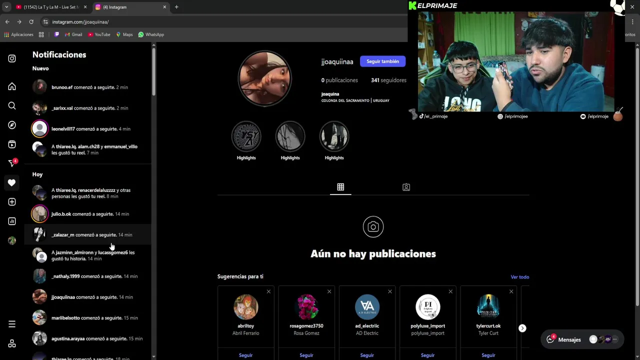
Task: Open WhatsApp bookmark
Action: coord(151,34)
